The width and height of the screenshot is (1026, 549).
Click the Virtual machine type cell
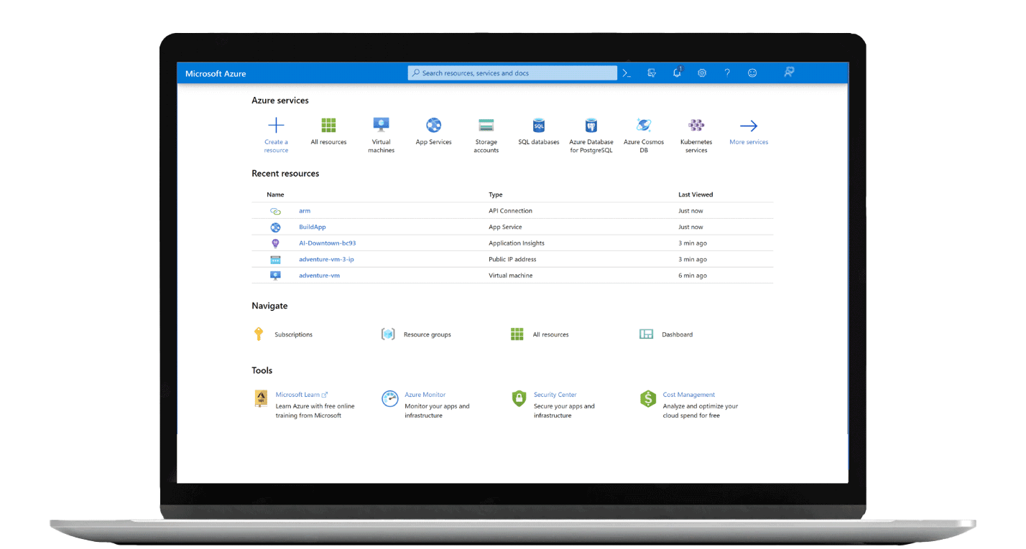click(511, 276)
